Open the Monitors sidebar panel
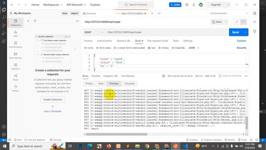Image resolution: width=266 pixels, height=150 pixels. tap(15, 67)
